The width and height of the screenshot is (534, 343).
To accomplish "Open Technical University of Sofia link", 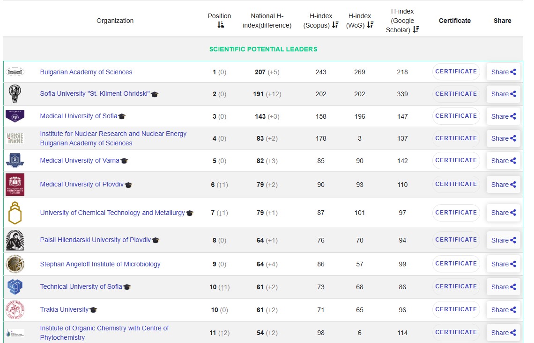I will (81, 286).
